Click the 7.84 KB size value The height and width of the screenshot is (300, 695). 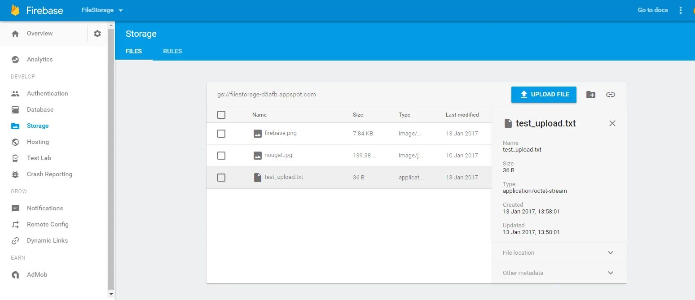363,134
